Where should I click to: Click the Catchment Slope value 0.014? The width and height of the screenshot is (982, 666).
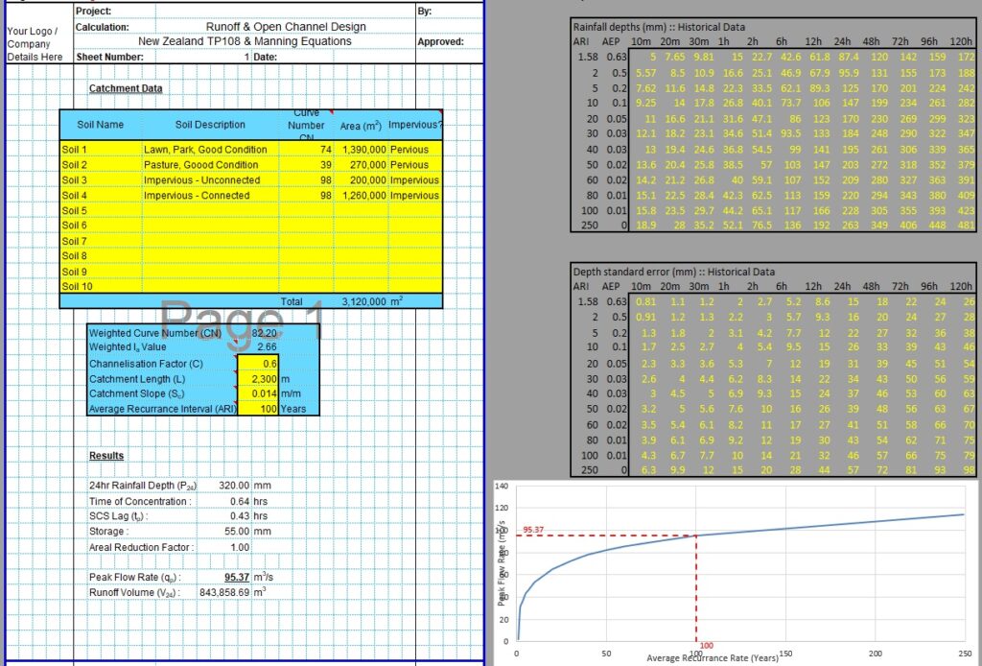pos(257,393)
